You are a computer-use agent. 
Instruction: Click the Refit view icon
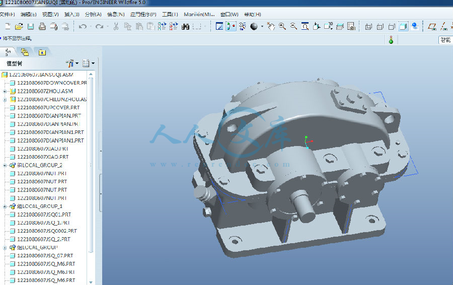pos(305,26)
